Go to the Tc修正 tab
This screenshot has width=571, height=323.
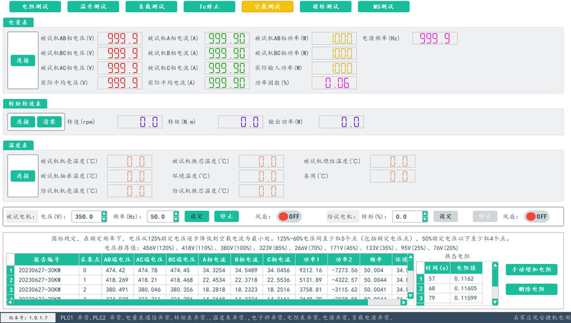point(209,7)
